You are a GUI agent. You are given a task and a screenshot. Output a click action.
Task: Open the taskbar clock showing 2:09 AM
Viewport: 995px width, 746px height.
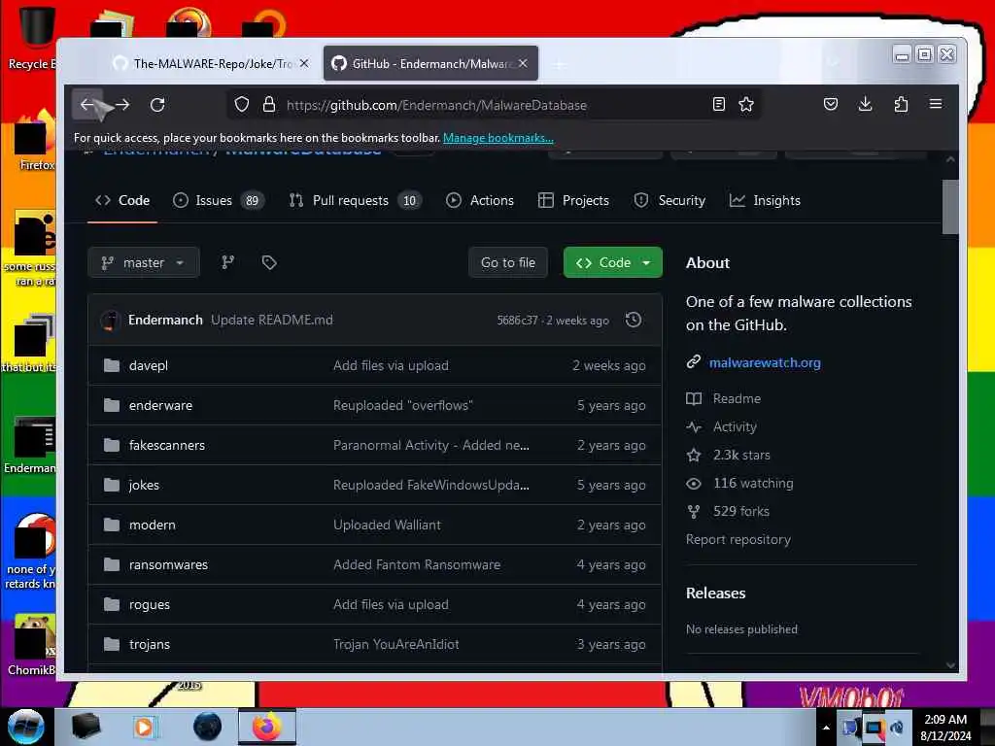click(945, 728)
